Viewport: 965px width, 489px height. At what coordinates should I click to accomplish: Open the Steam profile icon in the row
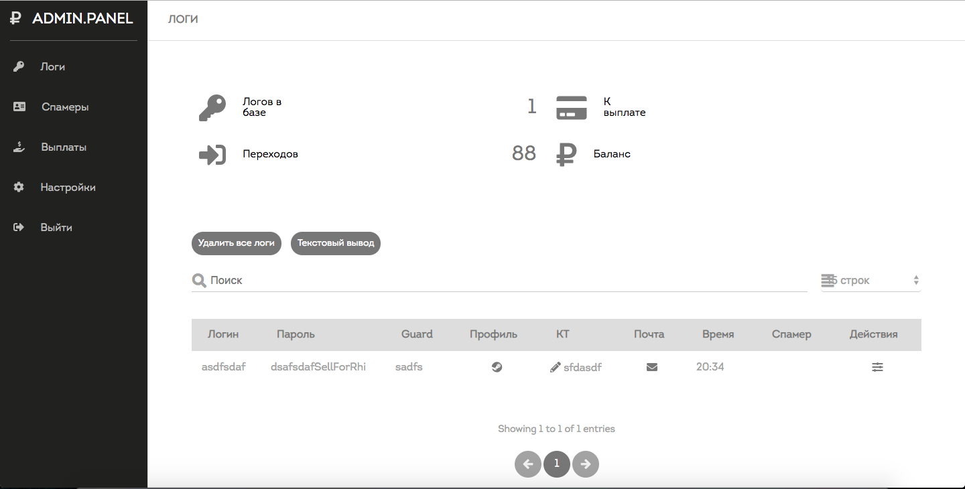point(497,367)
